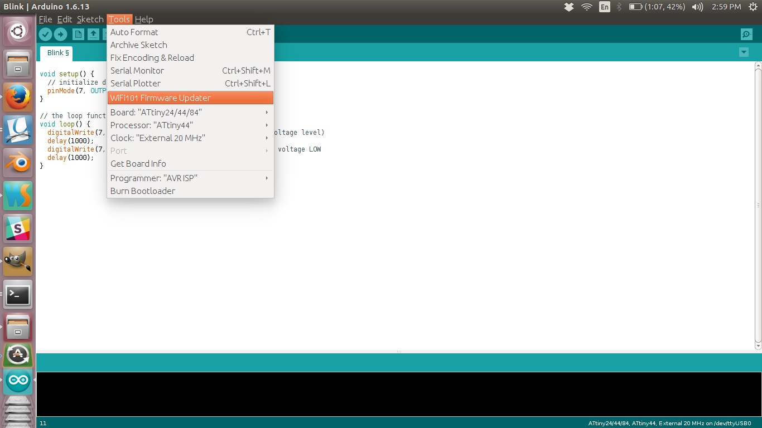This screenshot has height=428, width=762.
Task: Open the system power gear menu
Action: tap(753, 7)
